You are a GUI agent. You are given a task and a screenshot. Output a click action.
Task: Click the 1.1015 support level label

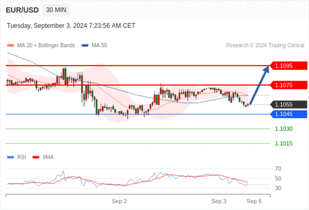(284, 143)
